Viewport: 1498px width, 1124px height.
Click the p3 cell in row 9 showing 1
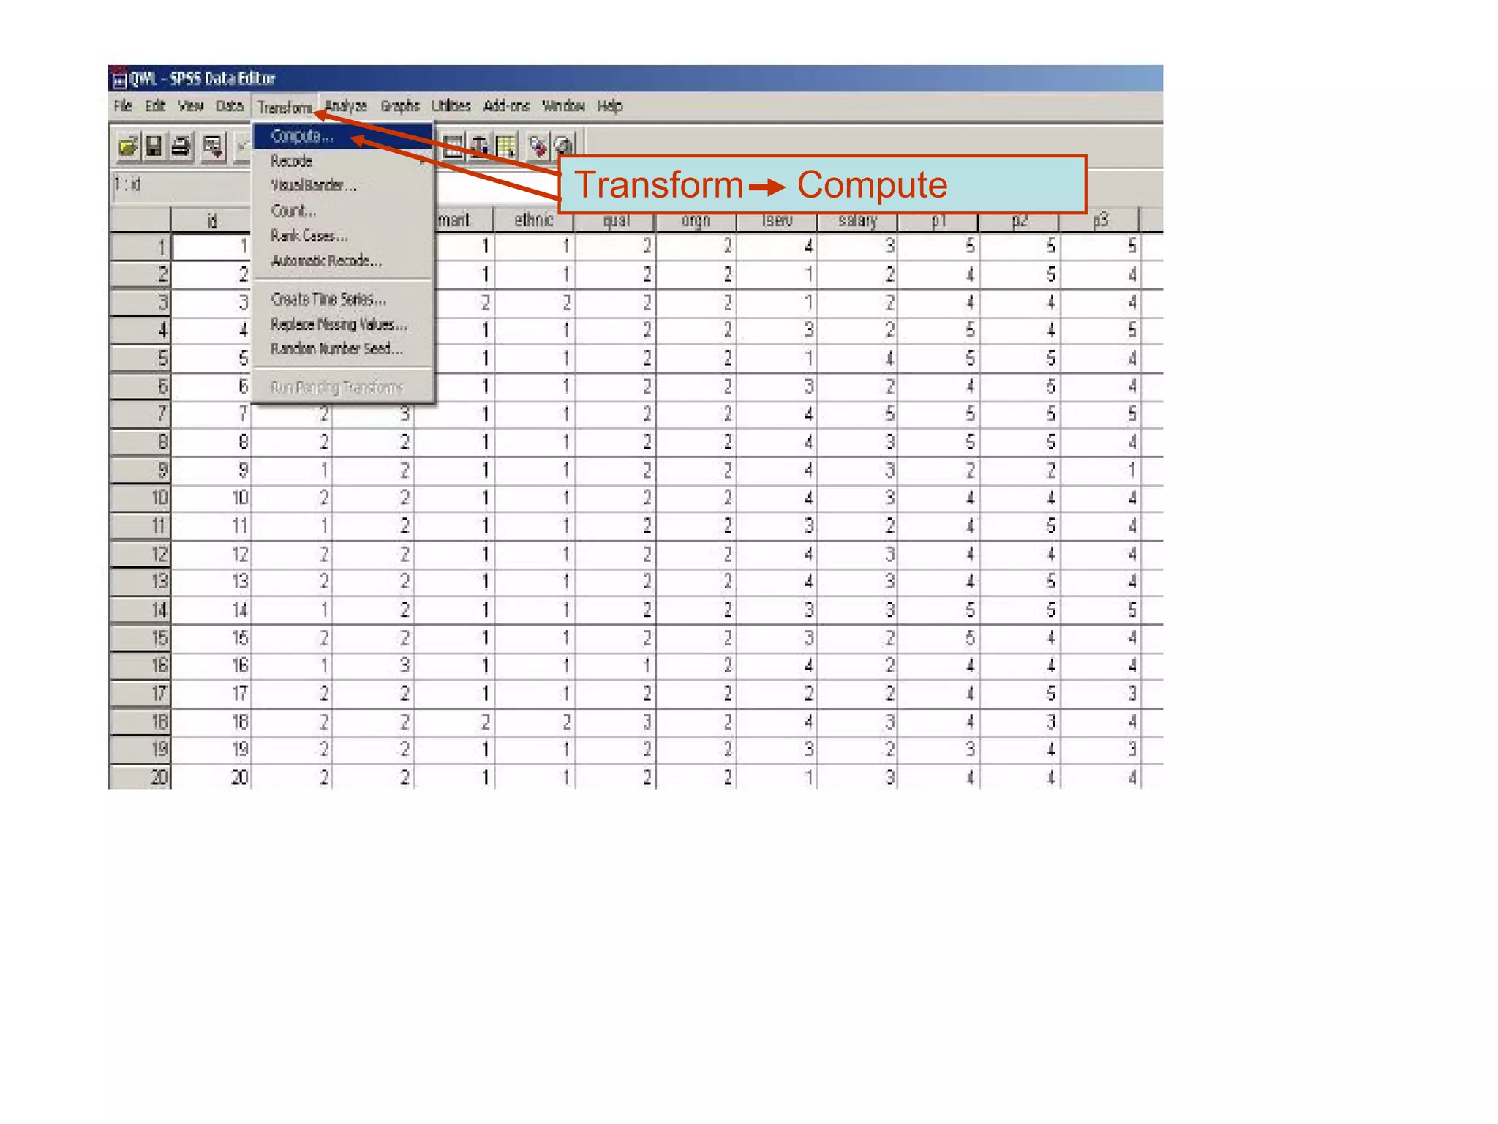coord(1100,470)
